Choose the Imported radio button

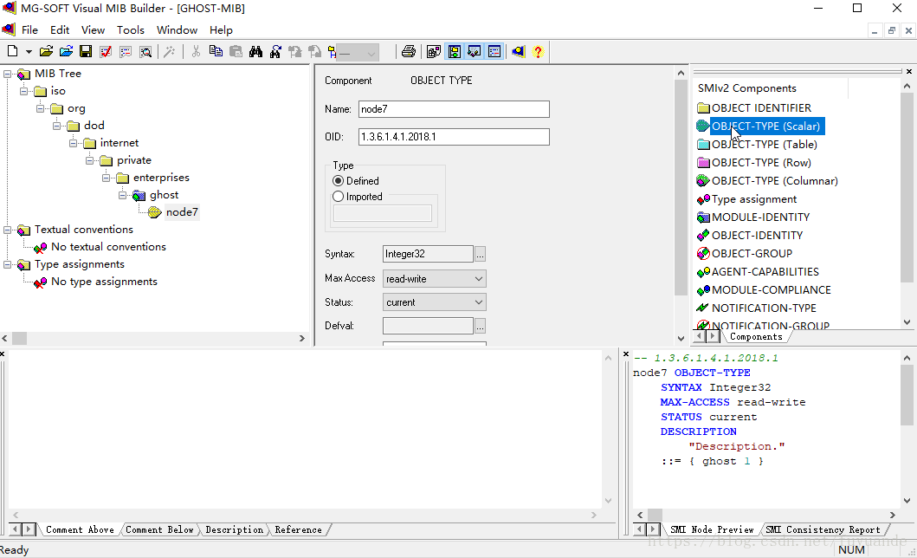click(338, 197)
